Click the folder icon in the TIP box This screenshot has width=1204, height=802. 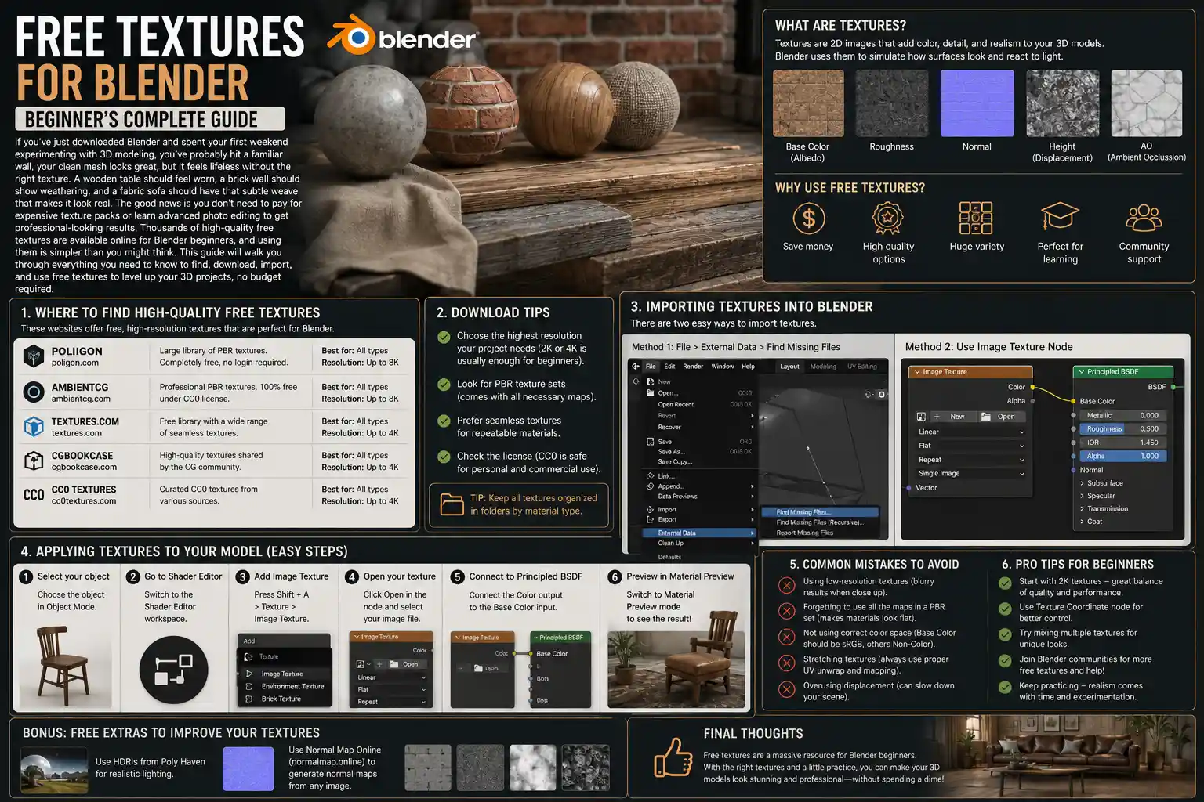(x=451, y=504)
